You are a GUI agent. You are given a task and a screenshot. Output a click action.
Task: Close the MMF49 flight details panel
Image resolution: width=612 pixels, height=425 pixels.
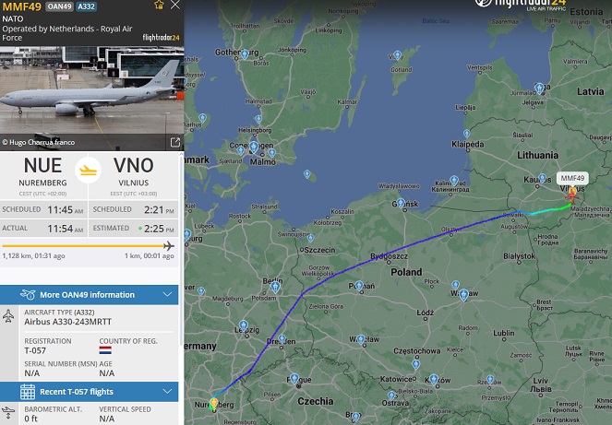point(175,5)
